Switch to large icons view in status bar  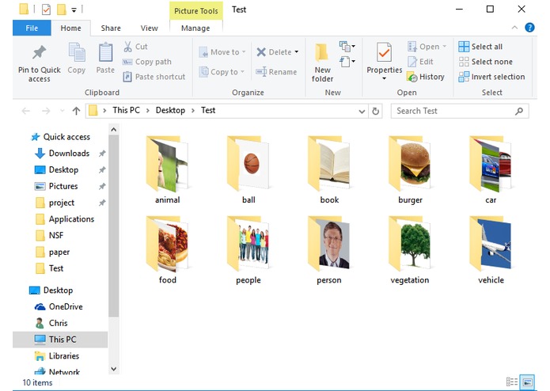click(x=527, y=382)
